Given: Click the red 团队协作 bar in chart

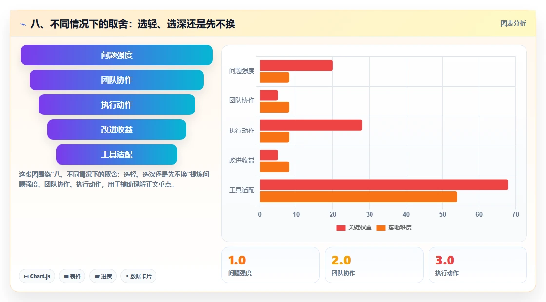Looking at the screenshot, I should 269,95.
